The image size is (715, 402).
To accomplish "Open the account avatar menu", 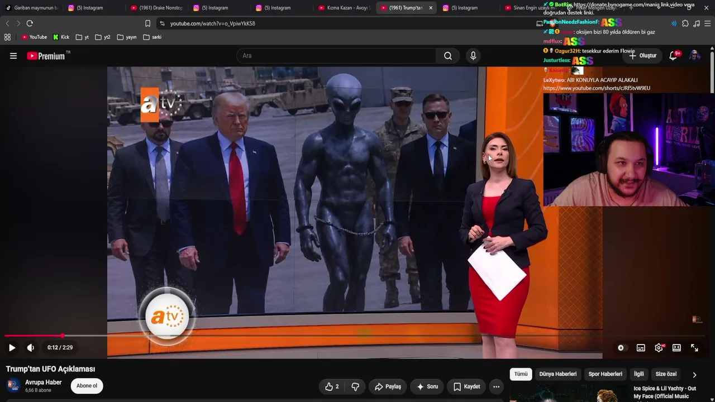I will tap(694, 55).
